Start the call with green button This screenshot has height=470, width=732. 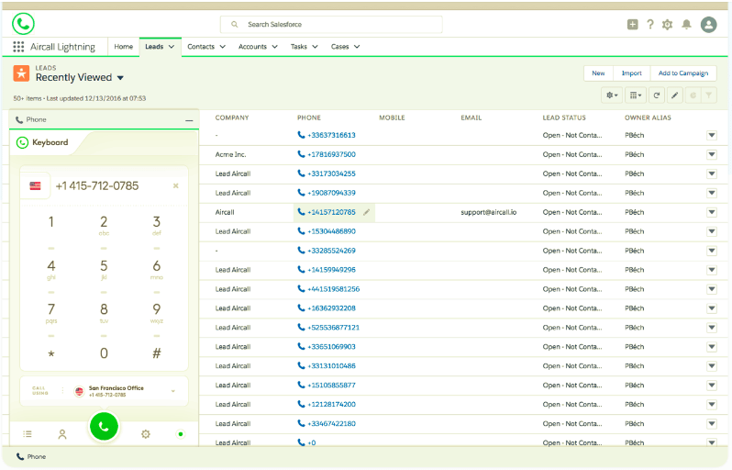[104, 426]
